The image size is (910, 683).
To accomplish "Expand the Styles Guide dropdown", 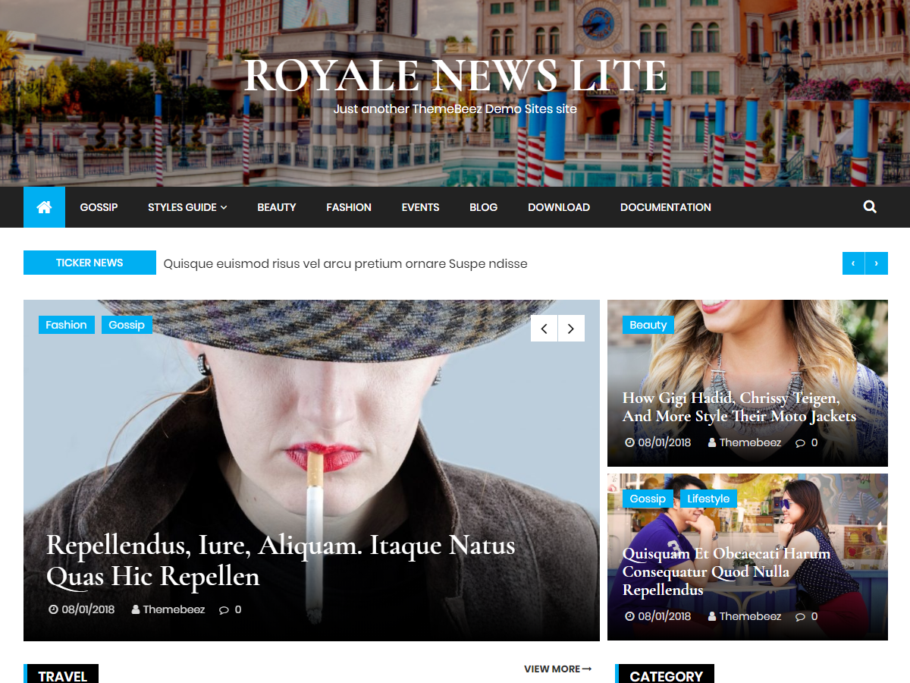I will (x=187, y=206).
